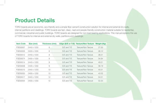Click item code FGE00074

tap(21, 59)
